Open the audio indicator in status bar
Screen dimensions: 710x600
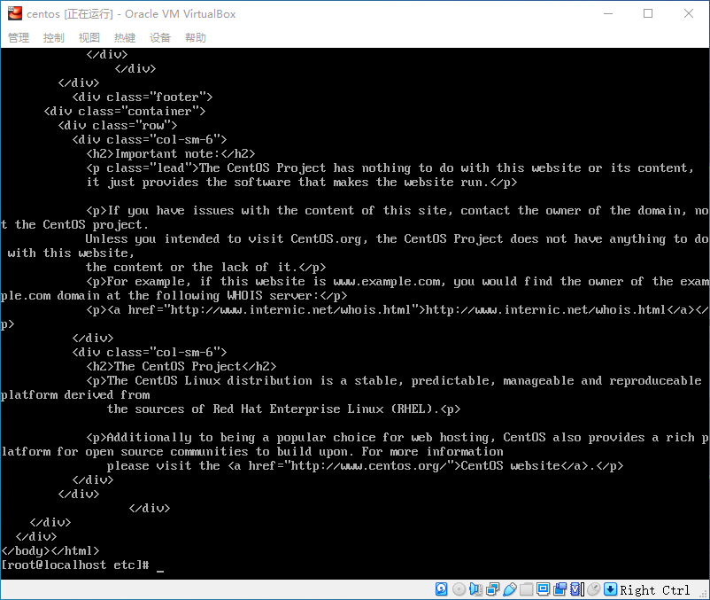point(475,589)
